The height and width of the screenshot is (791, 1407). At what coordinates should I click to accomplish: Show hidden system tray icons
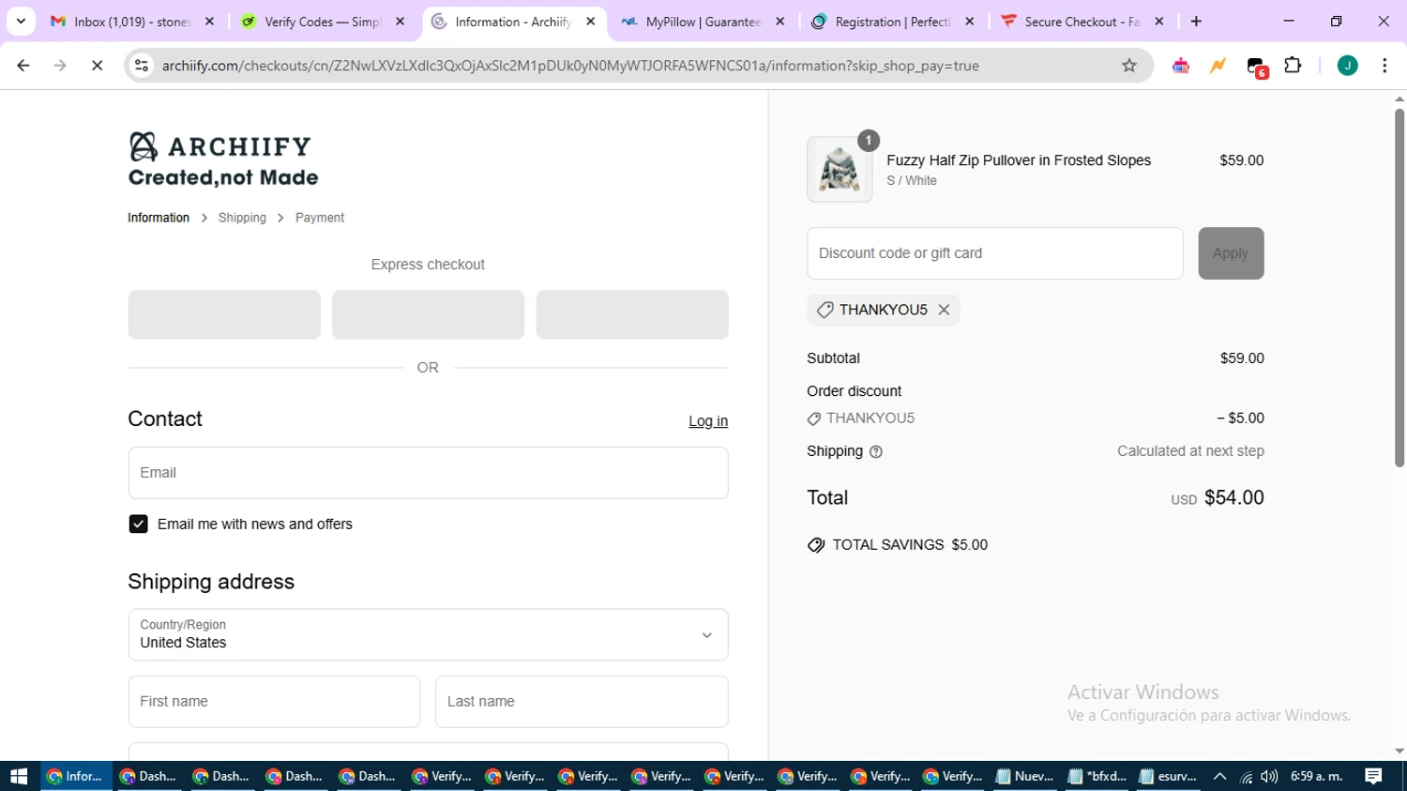1219,776
